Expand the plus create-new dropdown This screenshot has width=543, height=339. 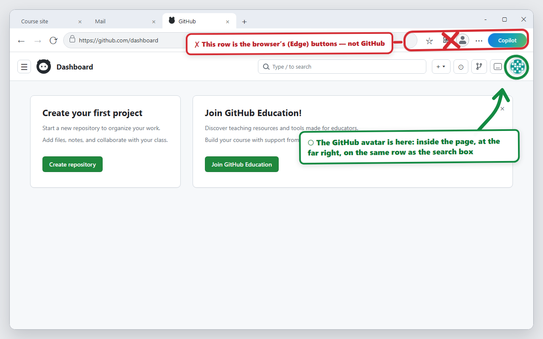(441, 67)
